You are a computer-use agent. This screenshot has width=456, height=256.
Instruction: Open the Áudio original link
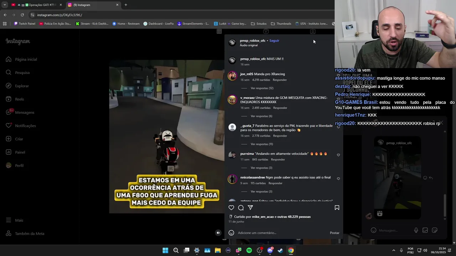point(249,45)
